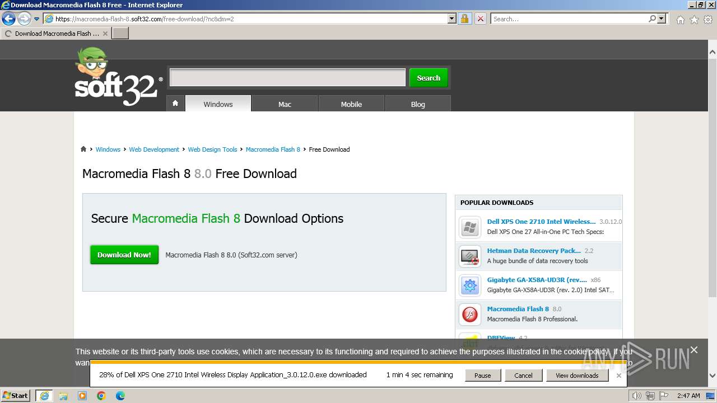Image resolution: width=717 pixels, height=403 pixels.
Task: Select the Mac navigation tab
Action: 285,104
